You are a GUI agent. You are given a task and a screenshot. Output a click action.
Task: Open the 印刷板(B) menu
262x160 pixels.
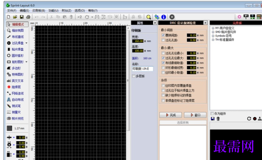pyautogui.click(x=39, y=10)
